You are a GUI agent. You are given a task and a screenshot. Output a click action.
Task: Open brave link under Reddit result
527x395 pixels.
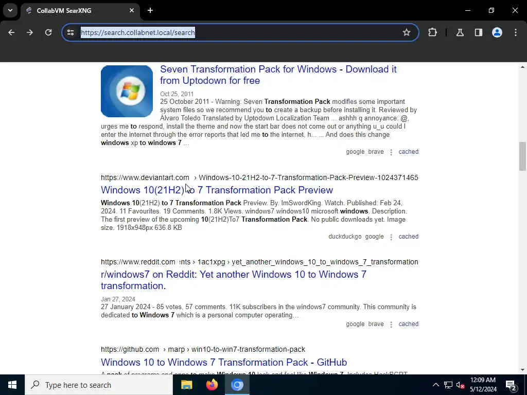(376, 324)
